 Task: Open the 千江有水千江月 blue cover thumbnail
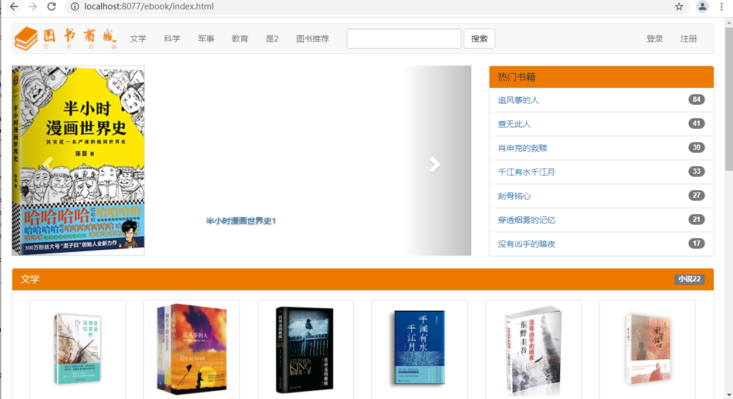tap(419, 349)
